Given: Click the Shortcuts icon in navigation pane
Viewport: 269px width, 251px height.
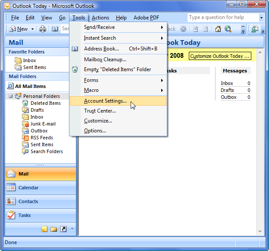Looking at the screenshot, I should coord(63,229).
